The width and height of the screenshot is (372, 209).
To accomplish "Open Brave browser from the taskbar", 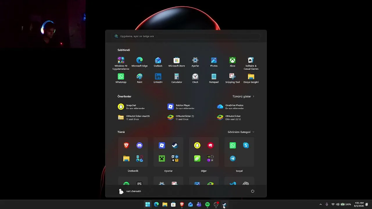I will point(182,204).
